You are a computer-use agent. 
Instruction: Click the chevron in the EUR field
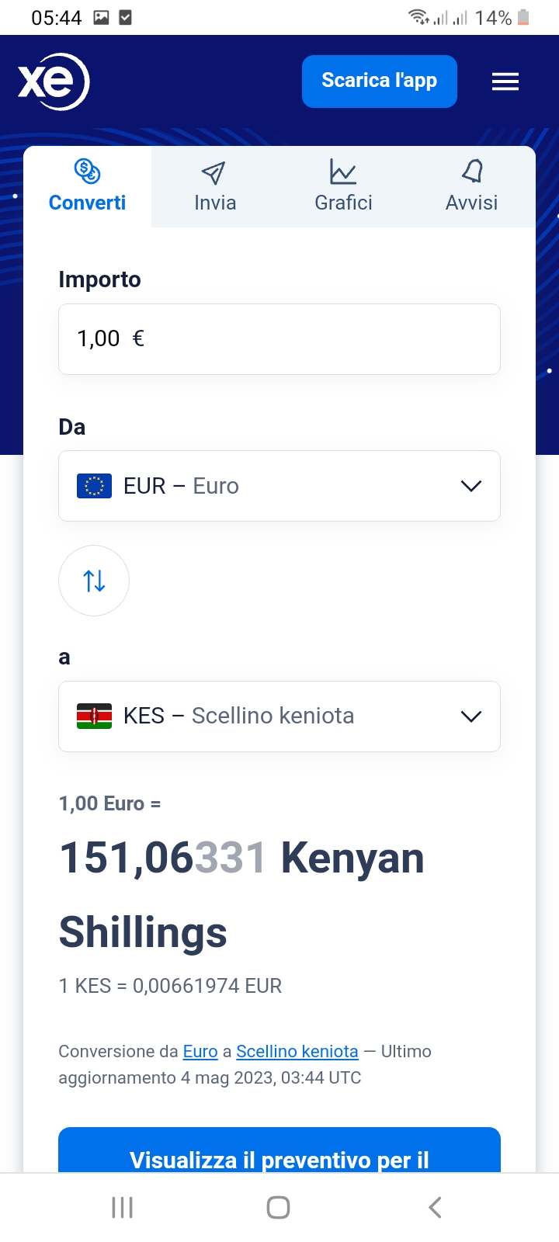[471, 486]
